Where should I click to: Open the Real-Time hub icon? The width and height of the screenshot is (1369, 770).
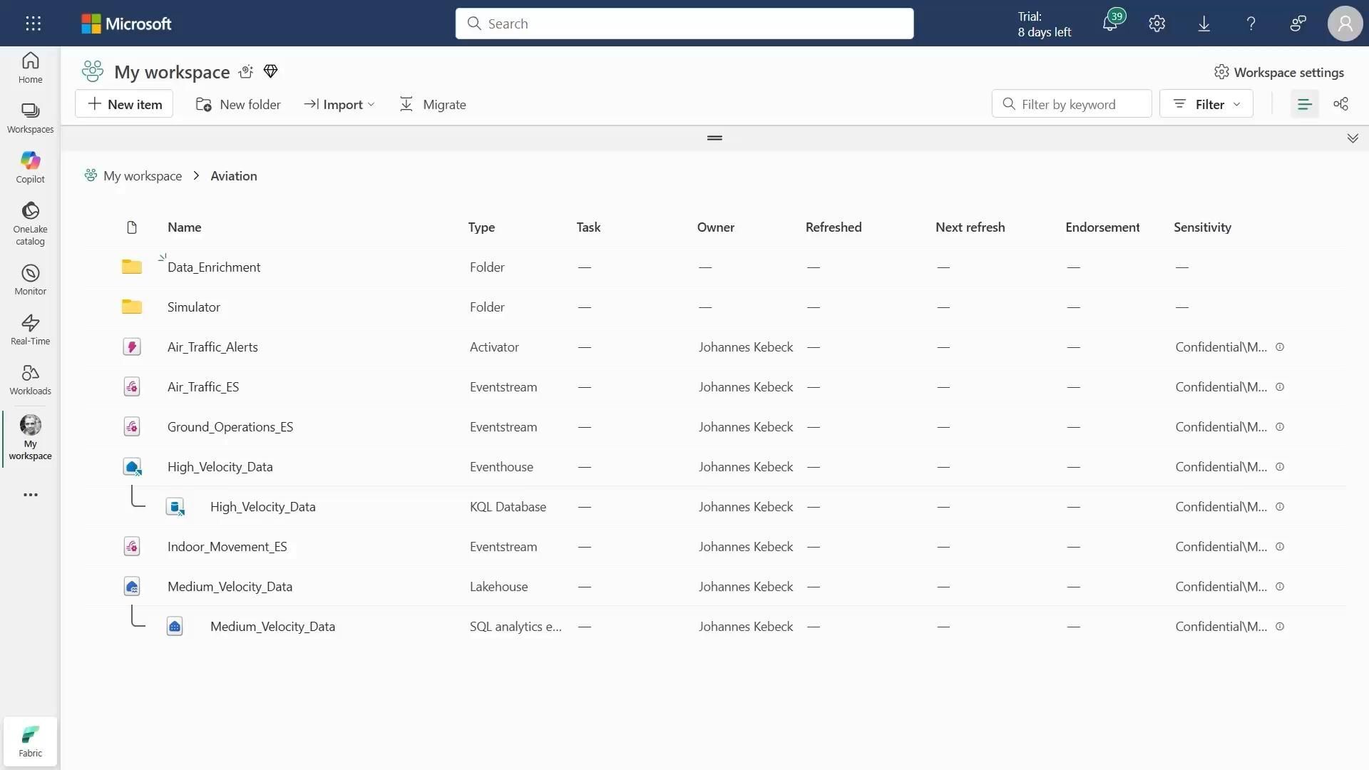click(30, 329)
